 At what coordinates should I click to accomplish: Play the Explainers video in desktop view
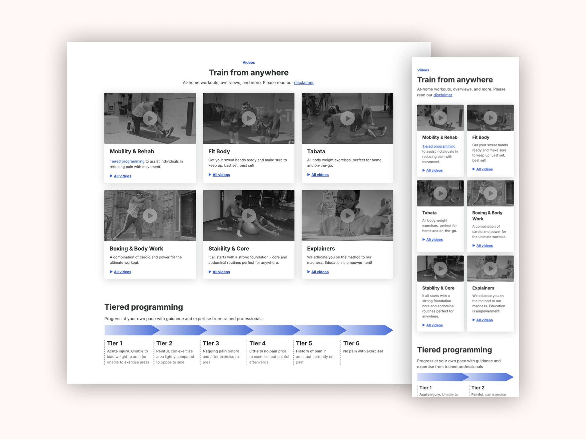(x=347, y=215)
